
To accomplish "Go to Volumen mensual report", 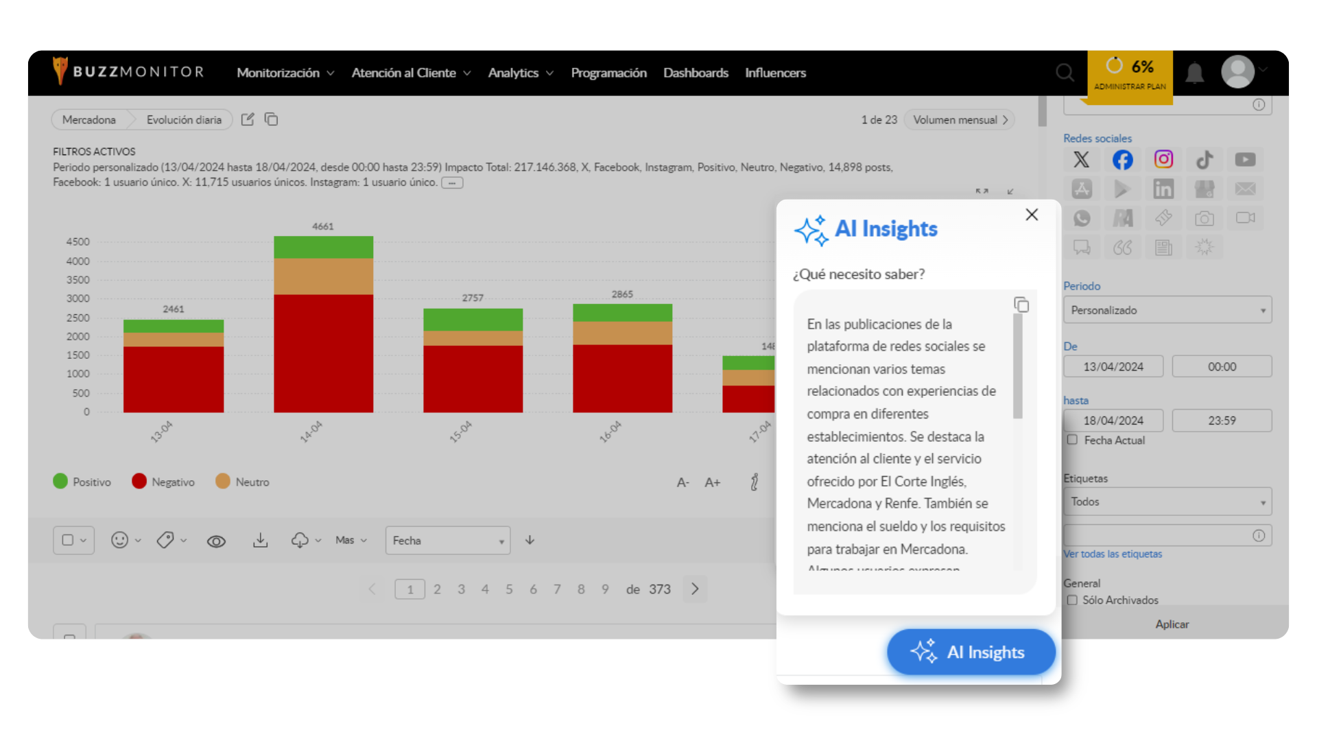I will click(x=959, y=119).
